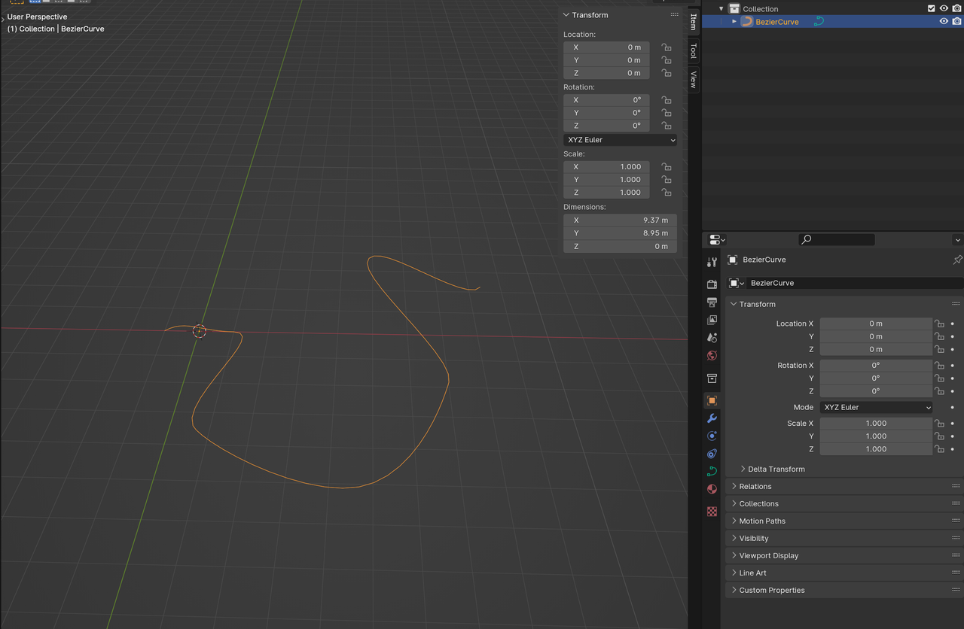Expand the Collections panel
Viewport: 964px width, 629px height.
pos(734,503)
